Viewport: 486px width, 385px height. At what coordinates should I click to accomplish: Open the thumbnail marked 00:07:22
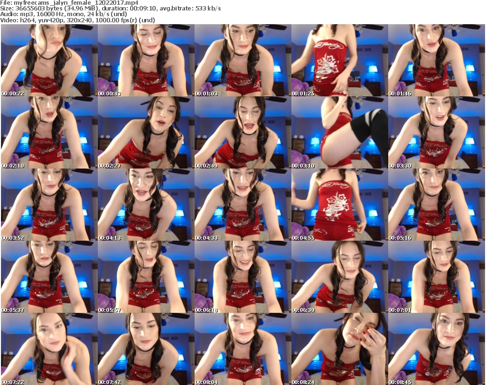48,349
